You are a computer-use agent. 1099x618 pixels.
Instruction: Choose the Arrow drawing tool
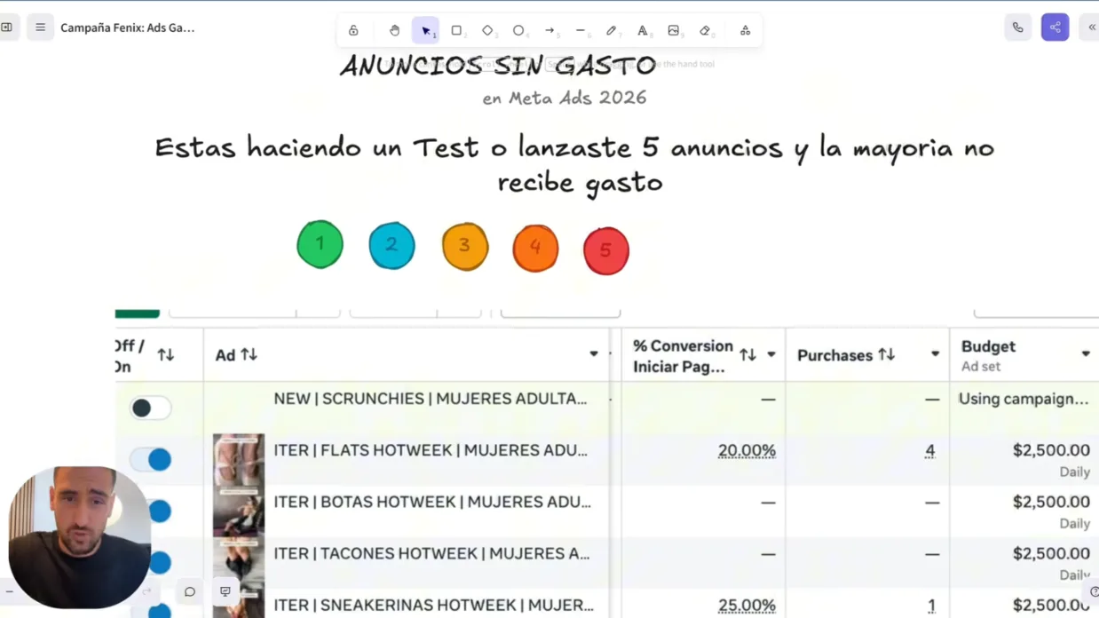(549, 30)
